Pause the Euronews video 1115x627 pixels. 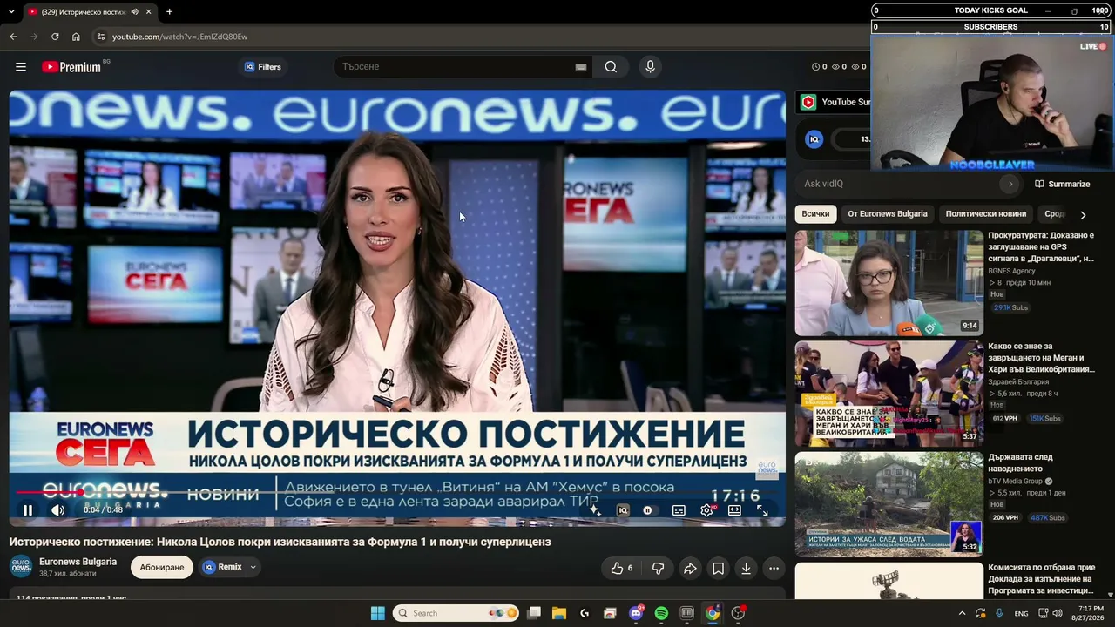pyautogui.click(x=28, y=510)
